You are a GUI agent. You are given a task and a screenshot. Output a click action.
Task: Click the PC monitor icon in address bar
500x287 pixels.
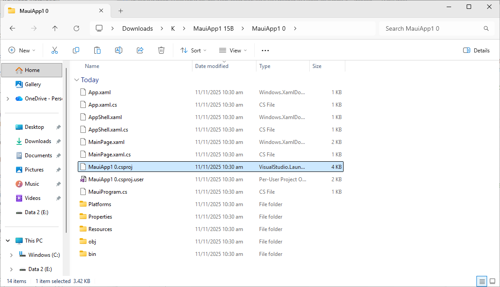(99, 28)
